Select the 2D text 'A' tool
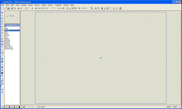This screenshot has height=109, width=182. (2, 70)
